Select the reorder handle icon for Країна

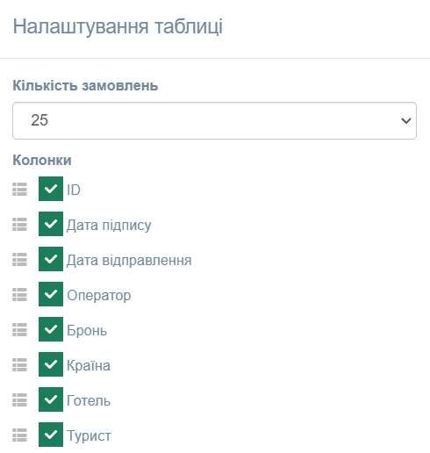point(19,364)
